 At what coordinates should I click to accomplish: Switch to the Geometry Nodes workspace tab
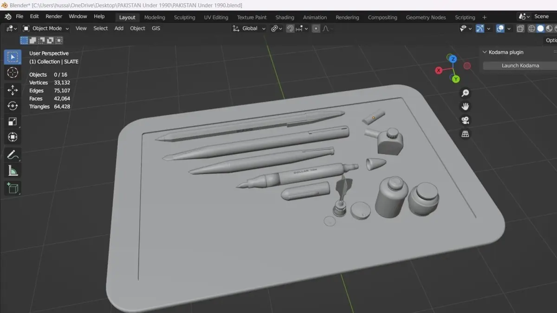pyautogui.click(x=426, y=17)
